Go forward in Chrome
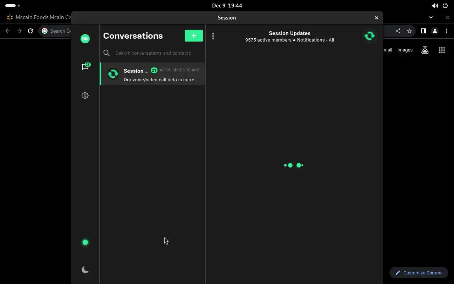This screenshot has width=454, height=284. [19, 31]
